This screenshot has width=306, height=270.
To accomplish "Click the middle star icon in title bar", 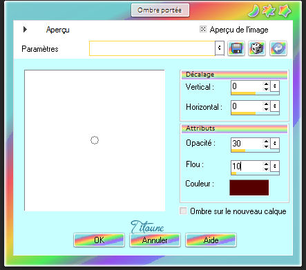I will click(269, 11).
